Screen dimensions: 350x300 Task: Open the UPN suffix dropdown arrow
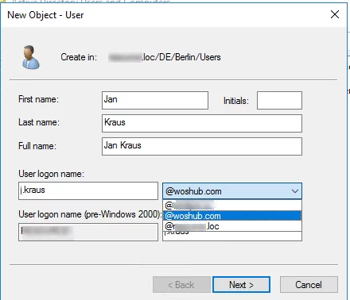point(295,191)
